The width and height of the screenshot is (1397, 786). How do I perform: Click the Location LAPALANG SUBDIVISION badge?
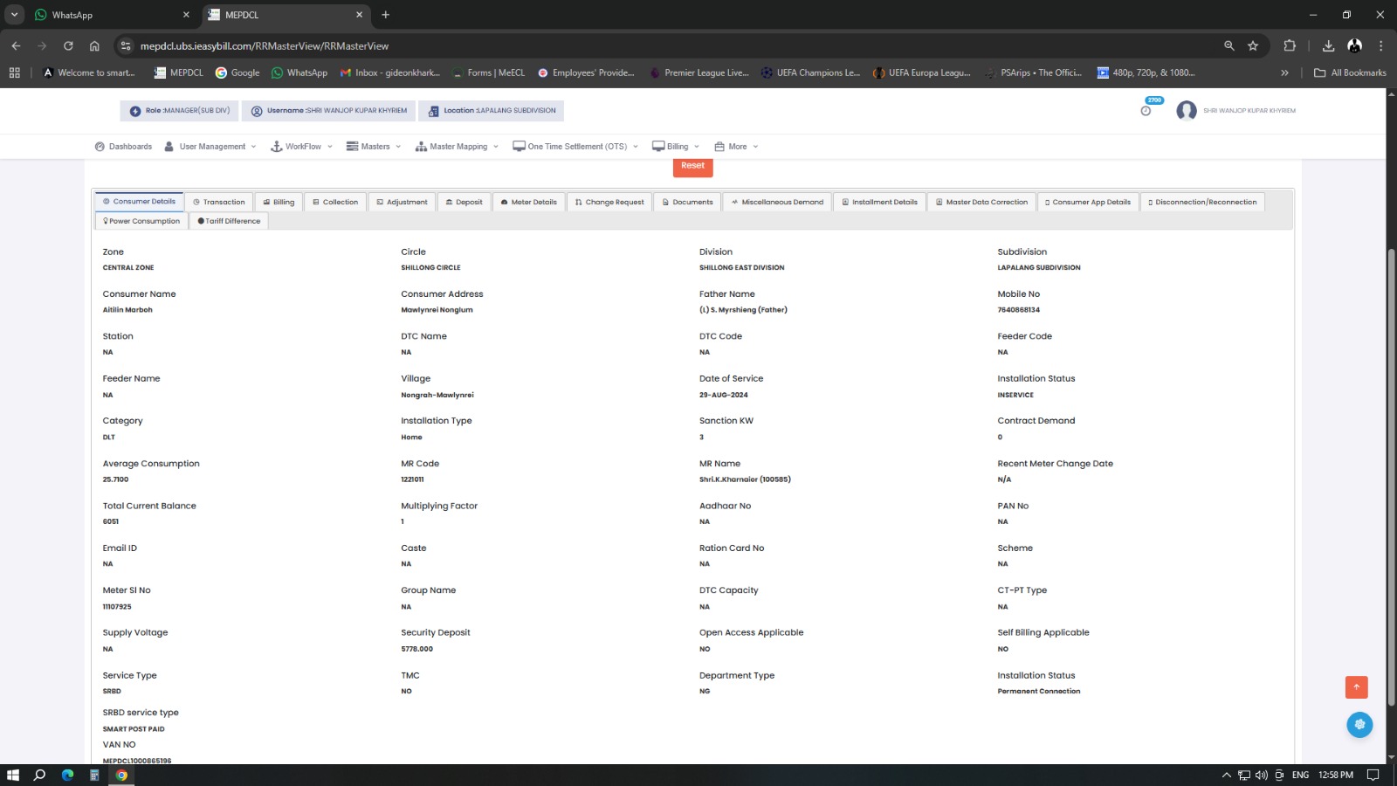[x=492, y=111]
